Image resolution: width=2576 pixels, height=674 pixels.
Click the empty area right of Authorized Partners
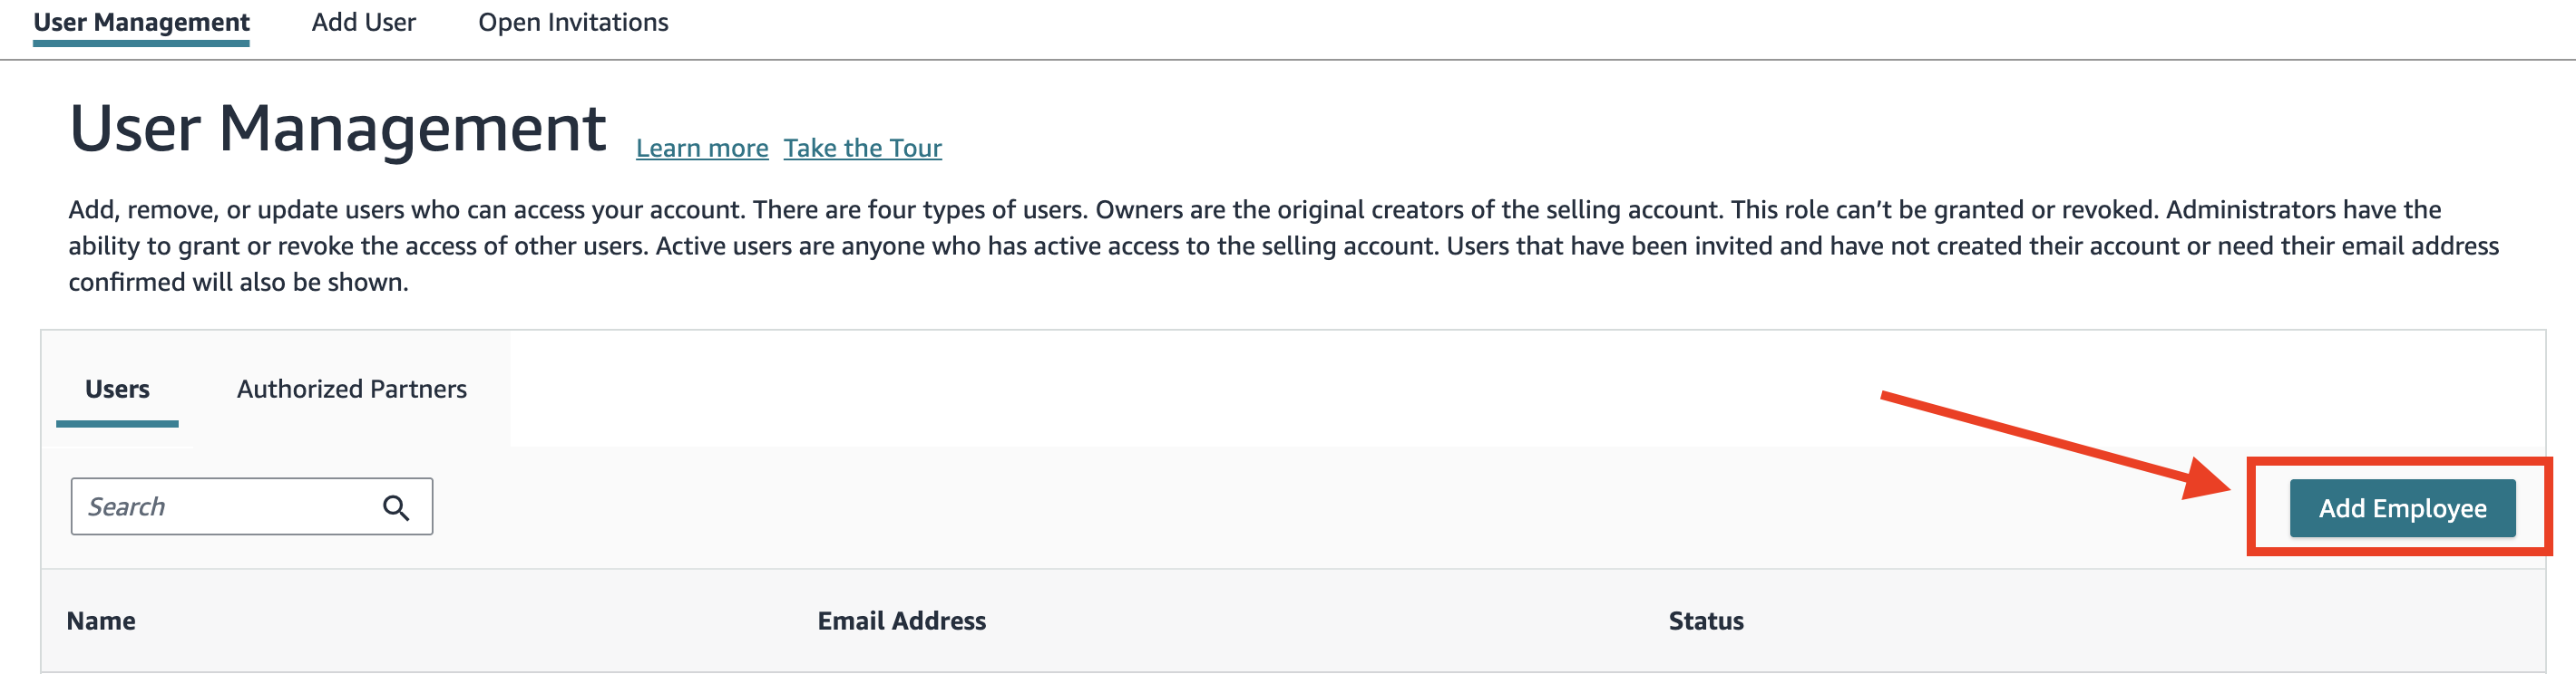[1200, 389]
